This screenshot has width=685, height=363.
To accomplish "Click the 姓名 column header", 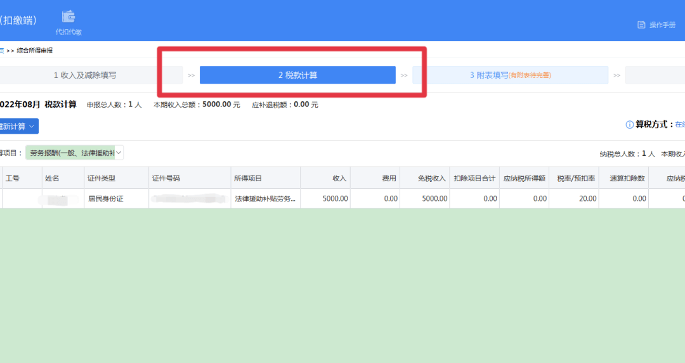I will (52, 178).
